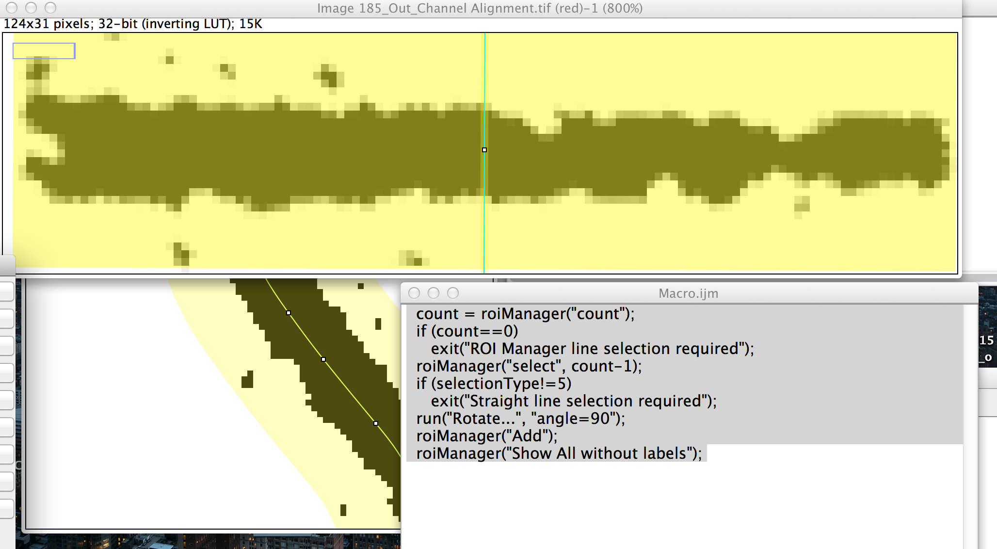
Task: Click the run("Rotate...") macro line
Action: tap(520, 419)
